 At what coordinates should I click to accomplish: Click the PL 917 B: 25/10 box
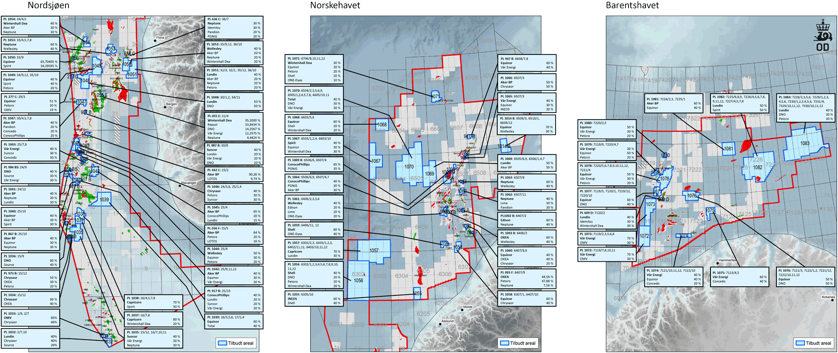click(234, 300)
